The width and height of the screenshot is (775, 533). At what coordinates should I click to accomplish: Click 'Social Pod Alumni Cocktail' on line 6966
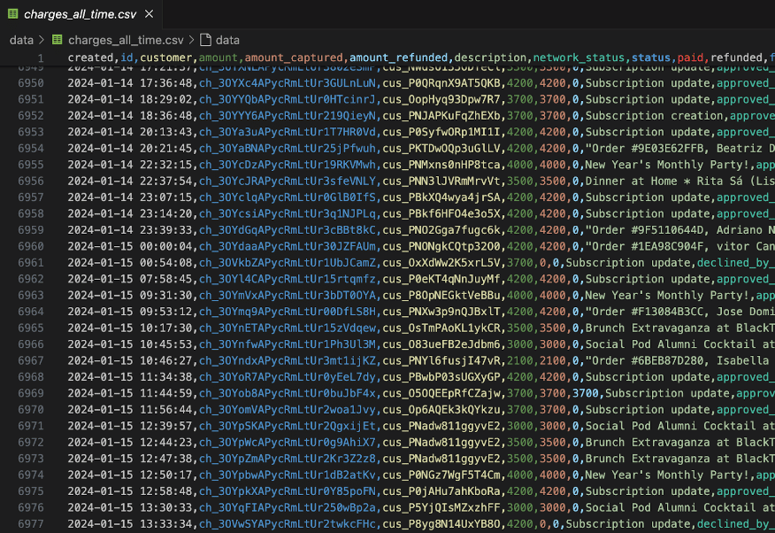[x=671, y=344]
